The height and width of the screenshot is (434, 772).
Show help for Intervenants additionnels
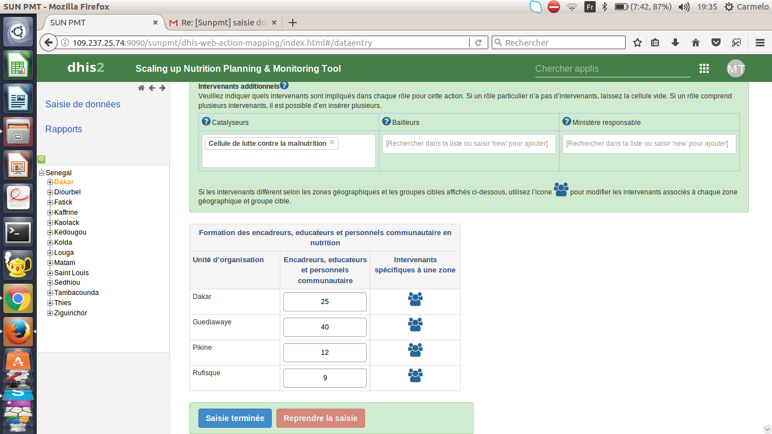click(284, 86)
